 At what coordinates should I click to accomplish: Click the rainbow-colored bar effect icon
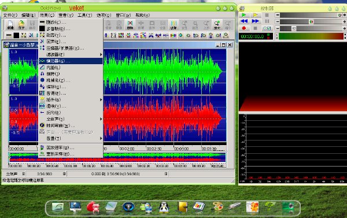[173, 35]
